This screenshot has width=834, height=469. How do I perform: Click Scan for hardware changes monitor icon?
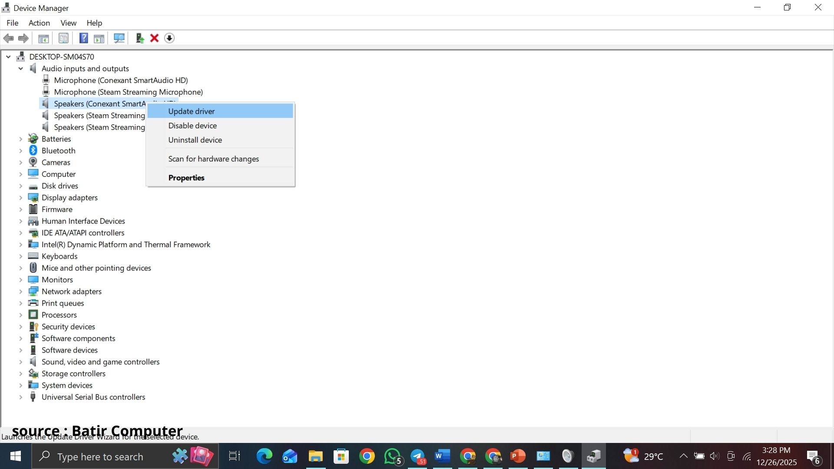tap(119, 38)
